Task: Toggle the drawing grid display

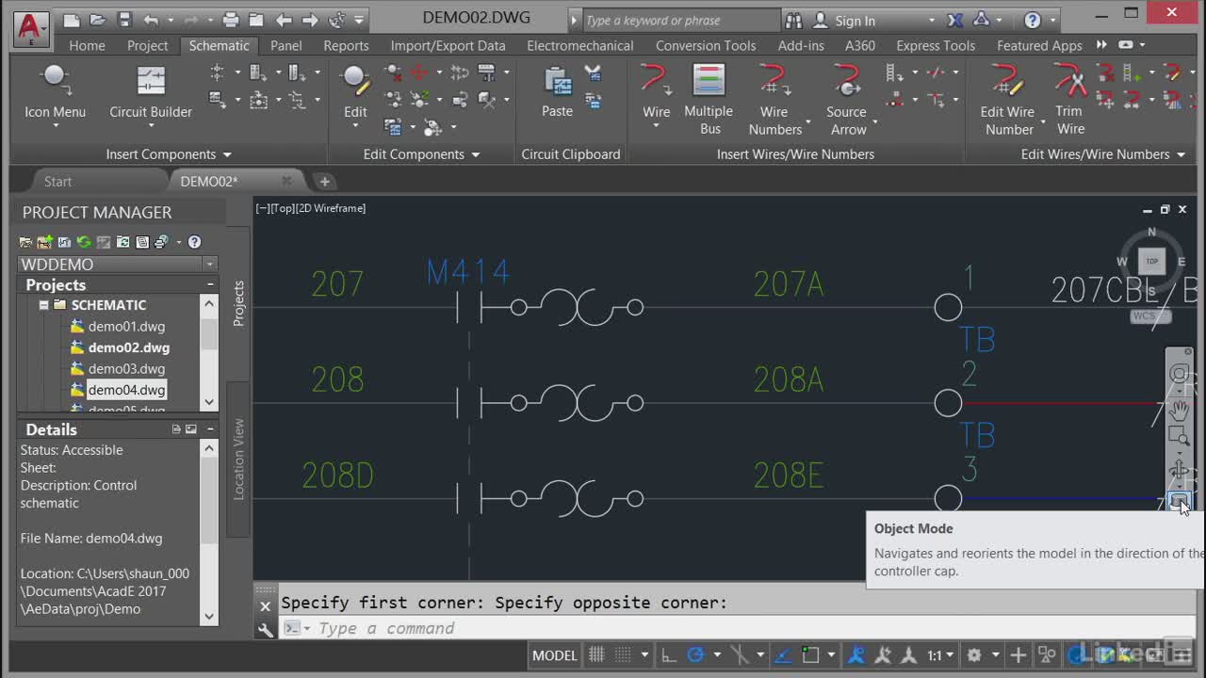Action: tap(596, 654)
